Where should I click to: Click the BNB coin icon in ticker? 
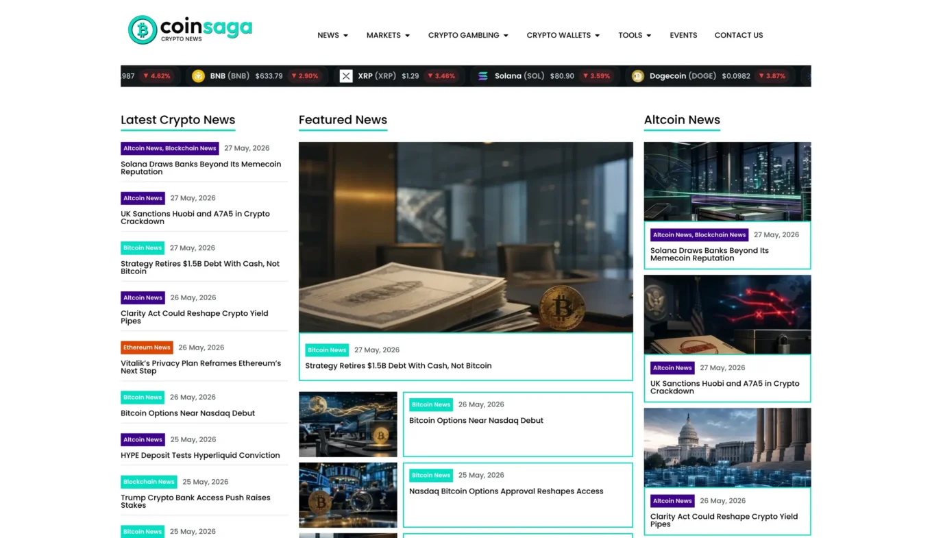[198, 76]
